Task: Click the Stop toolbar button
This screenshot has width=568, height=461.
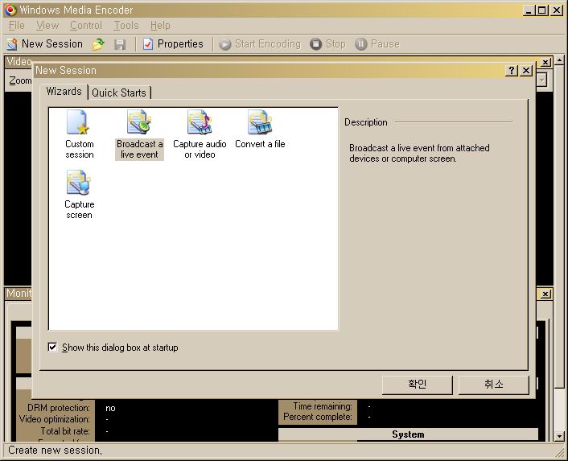Action: (327, 44)
